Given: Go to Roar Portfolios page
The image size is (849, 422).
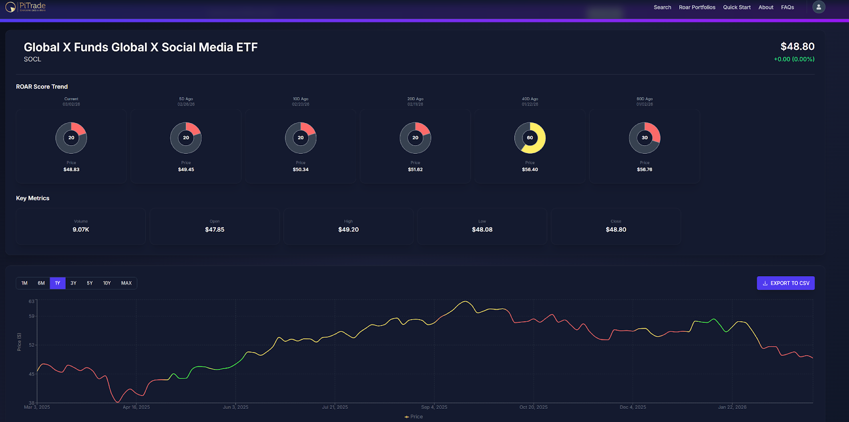Looking at the screenshot, I should (697, 7).
